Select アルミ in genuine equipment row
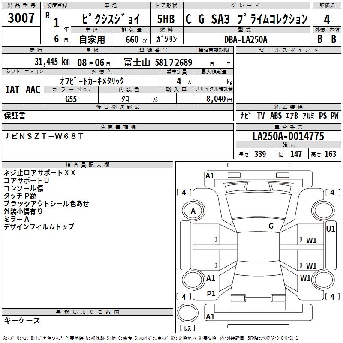Viewport: 343px width, 343px height. pyautogui.click(x=308, y=115)
